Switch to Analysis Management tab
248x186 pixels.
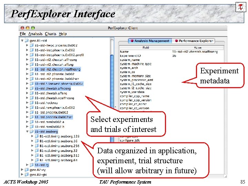point(150,41)
